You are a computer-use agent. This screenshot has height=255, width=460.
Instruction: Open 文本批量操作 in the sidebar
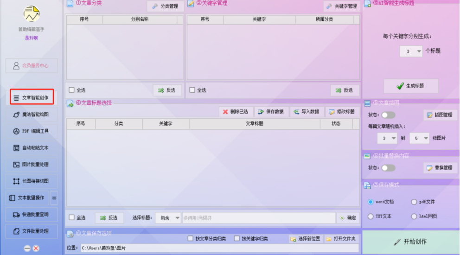(x=27, y=198)
